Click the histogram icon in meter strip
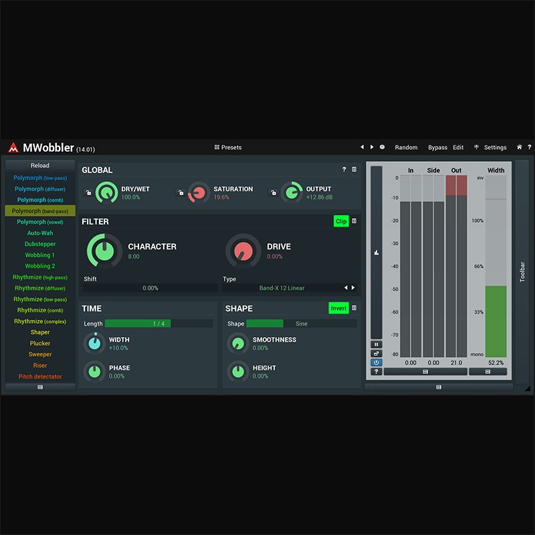The height and width of the screenshot is (535, 535). pyautogui.click(x=377, y=253)
